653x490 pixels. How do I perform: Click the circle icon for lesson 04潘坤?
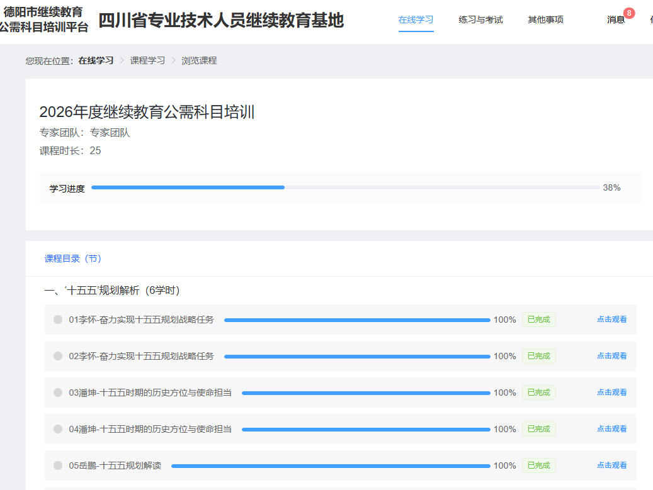pos(58,429)
